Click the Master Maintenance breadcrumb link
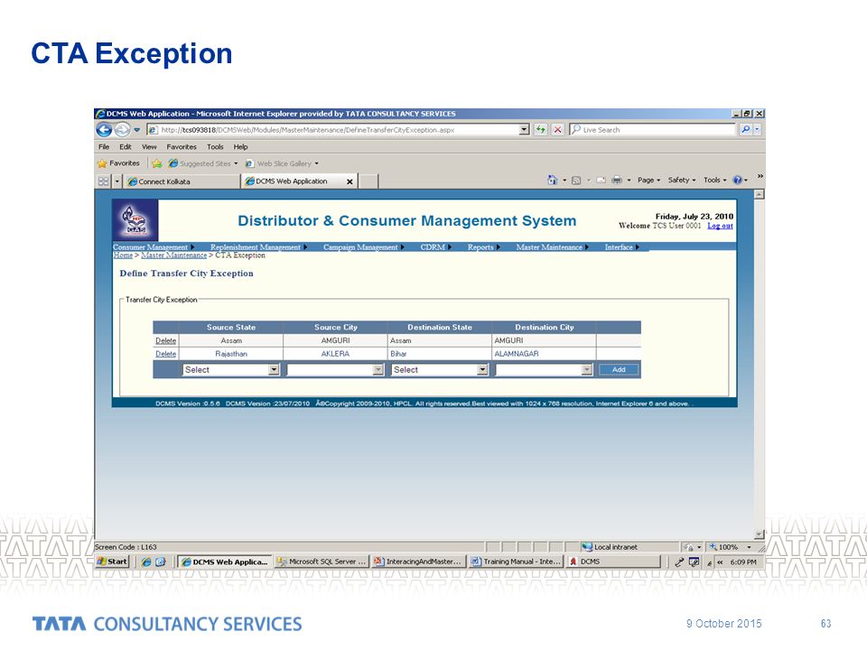 (x=173, y=255)
